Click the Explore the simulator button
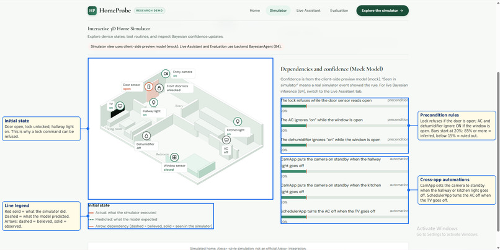This screenshot has width=500, height=250. click(x=382, y=11)
